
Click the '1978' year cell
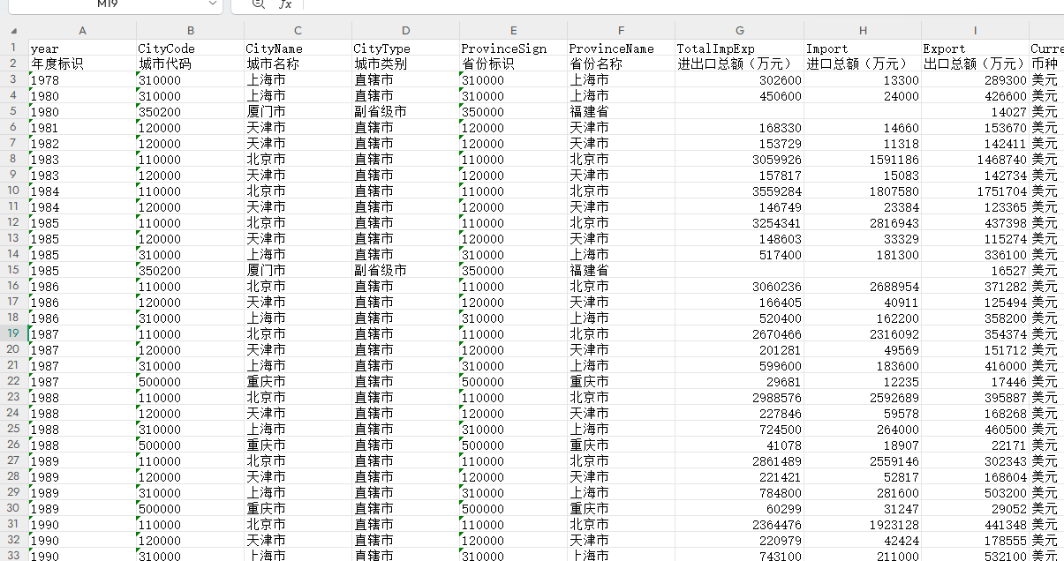[82, 80]
